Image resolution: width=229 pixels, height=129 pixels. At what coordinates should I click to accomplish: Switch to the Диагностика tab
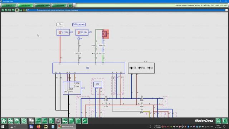tap(25, 5)
